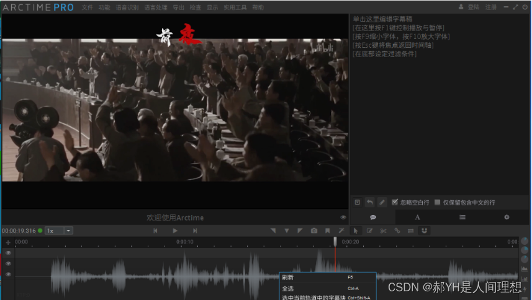Viewport: 532px width, 300px height.
Task: Click the speed dropdown arrow
Action: [68, 231]
